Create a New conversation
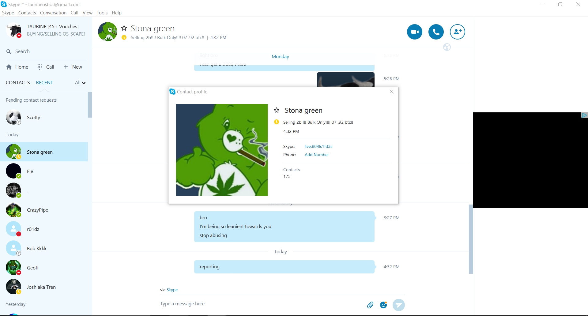The width and height of the screenshot is (588, 316). 73,67
